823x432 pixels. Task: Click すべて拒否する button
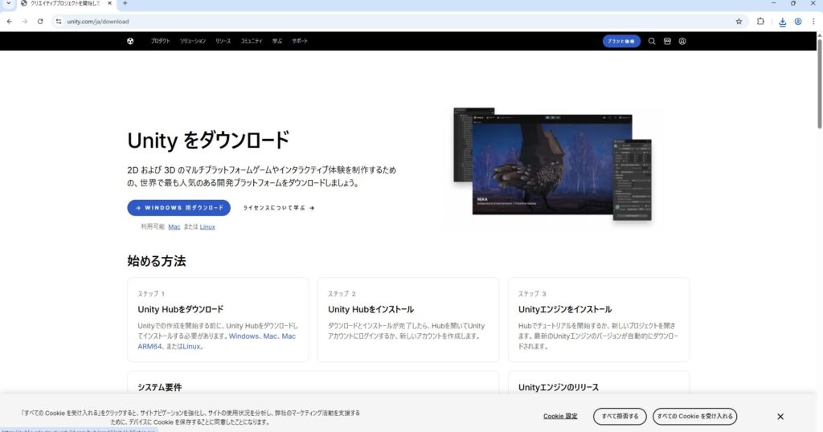coord(620,416)
